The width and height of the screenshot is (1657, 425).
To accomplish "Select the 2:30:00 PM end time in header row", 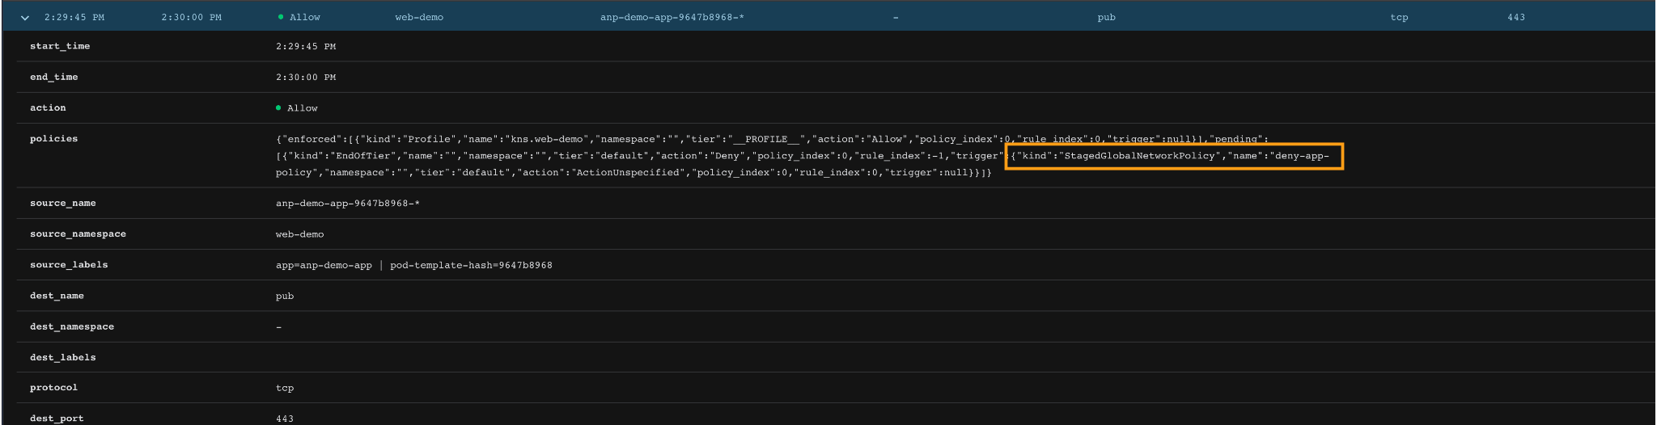I will [x=192, y=17].
